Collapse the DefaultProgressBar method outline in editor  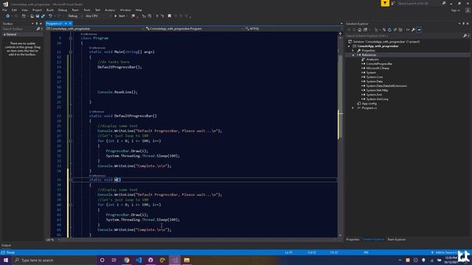71,116
